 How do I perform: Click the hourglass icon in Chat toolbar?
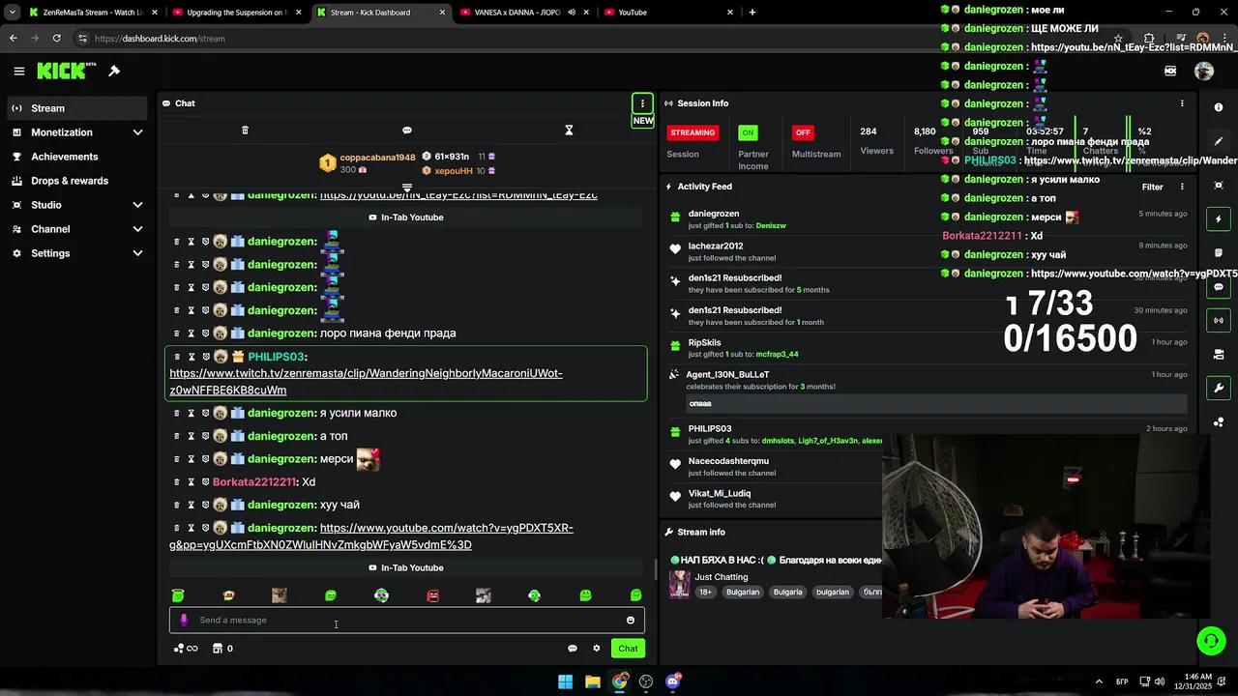click(569, 130)
